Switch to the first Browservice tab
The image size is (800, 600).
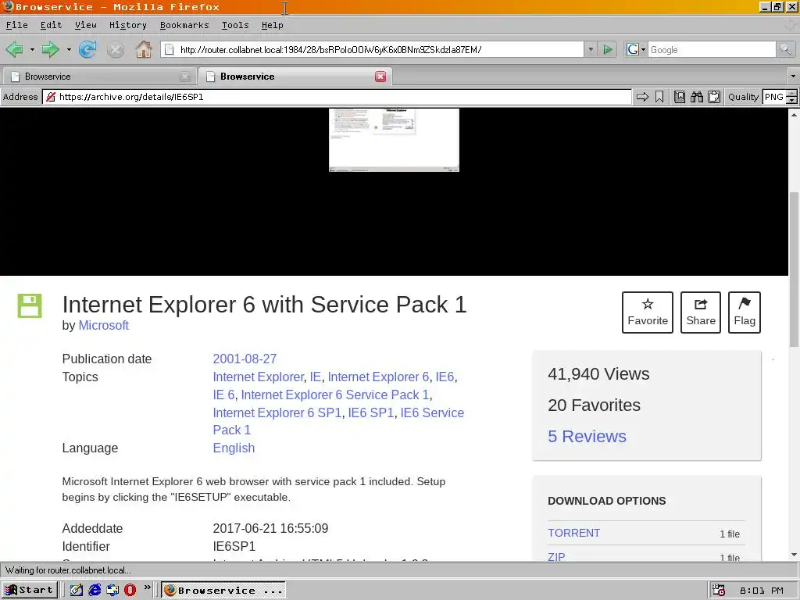pyautogui.click(x=100, y=77)
